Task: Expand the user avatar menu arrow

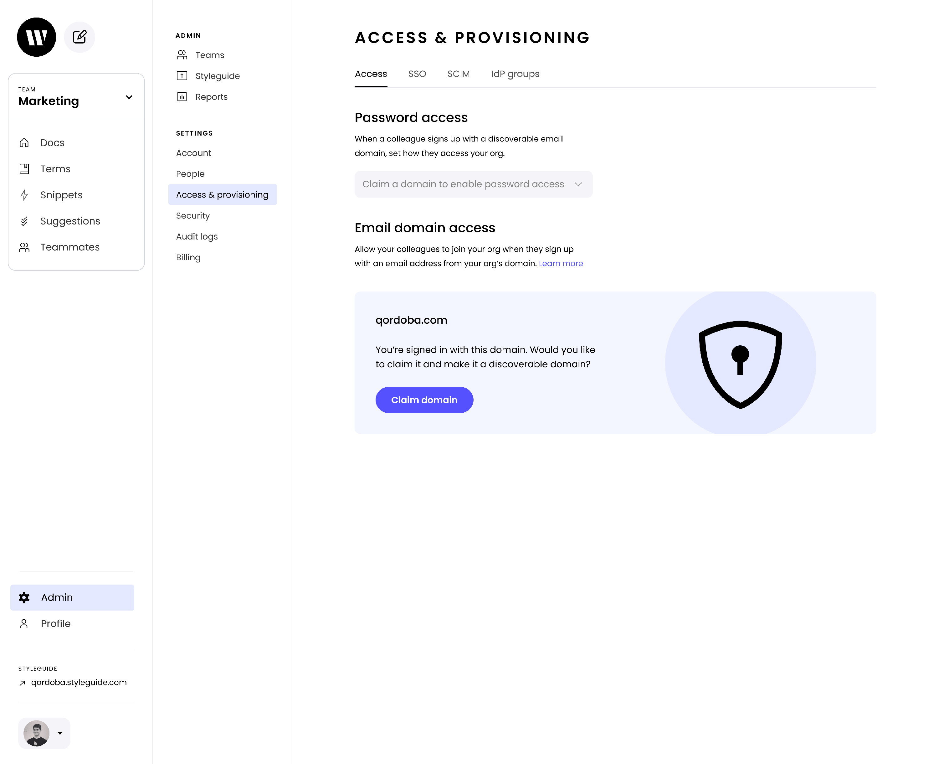Action: click(x=60, y=733)
